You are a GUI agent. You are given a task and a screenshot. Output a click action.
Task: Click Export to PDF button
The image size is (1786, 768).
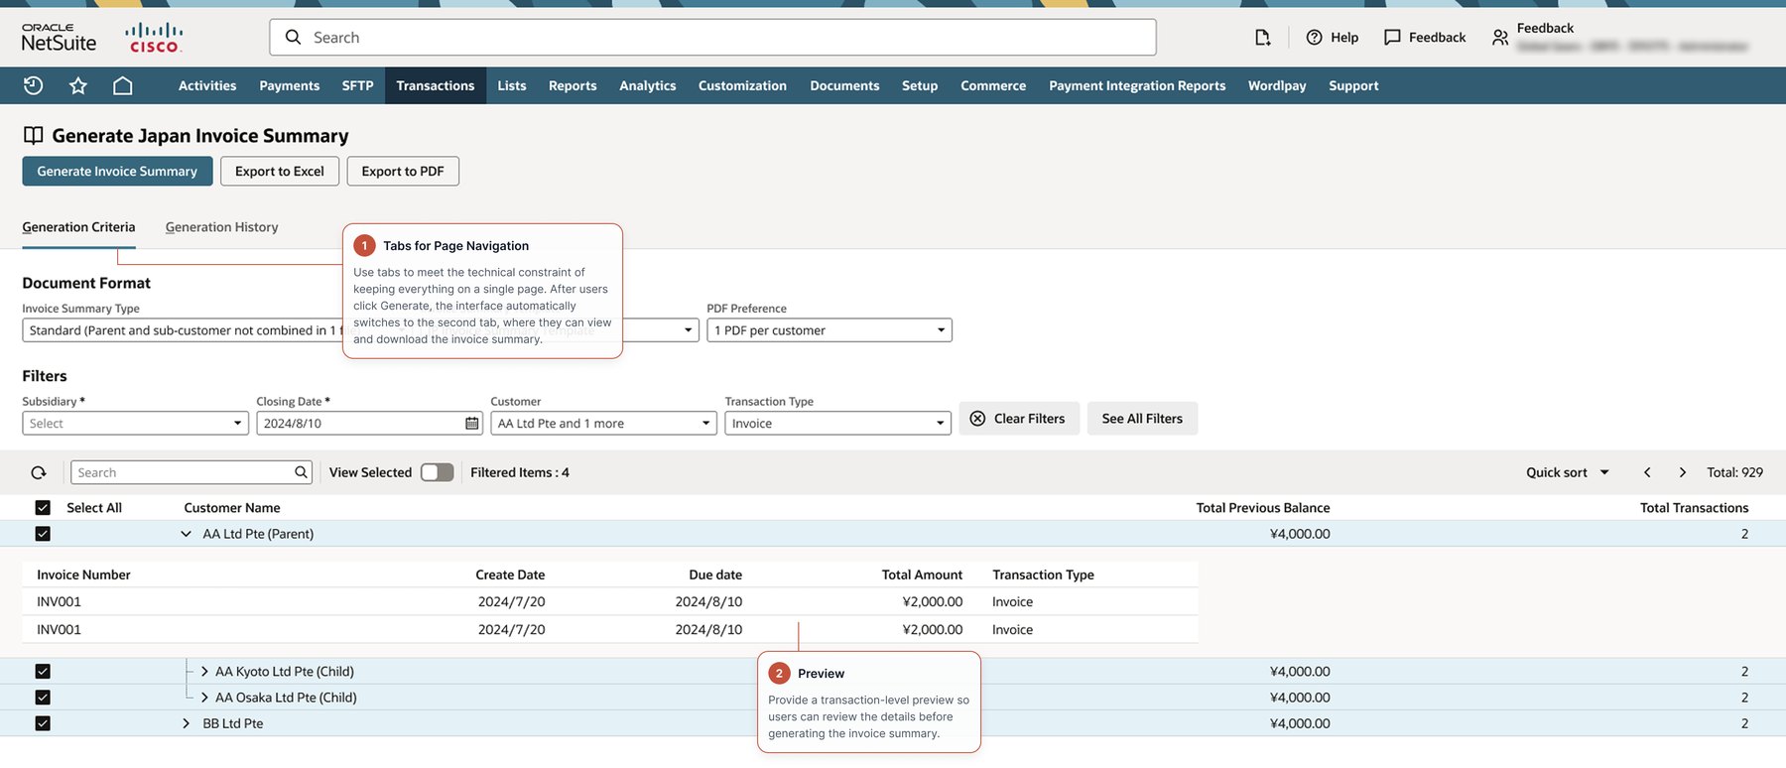point(403,171)
